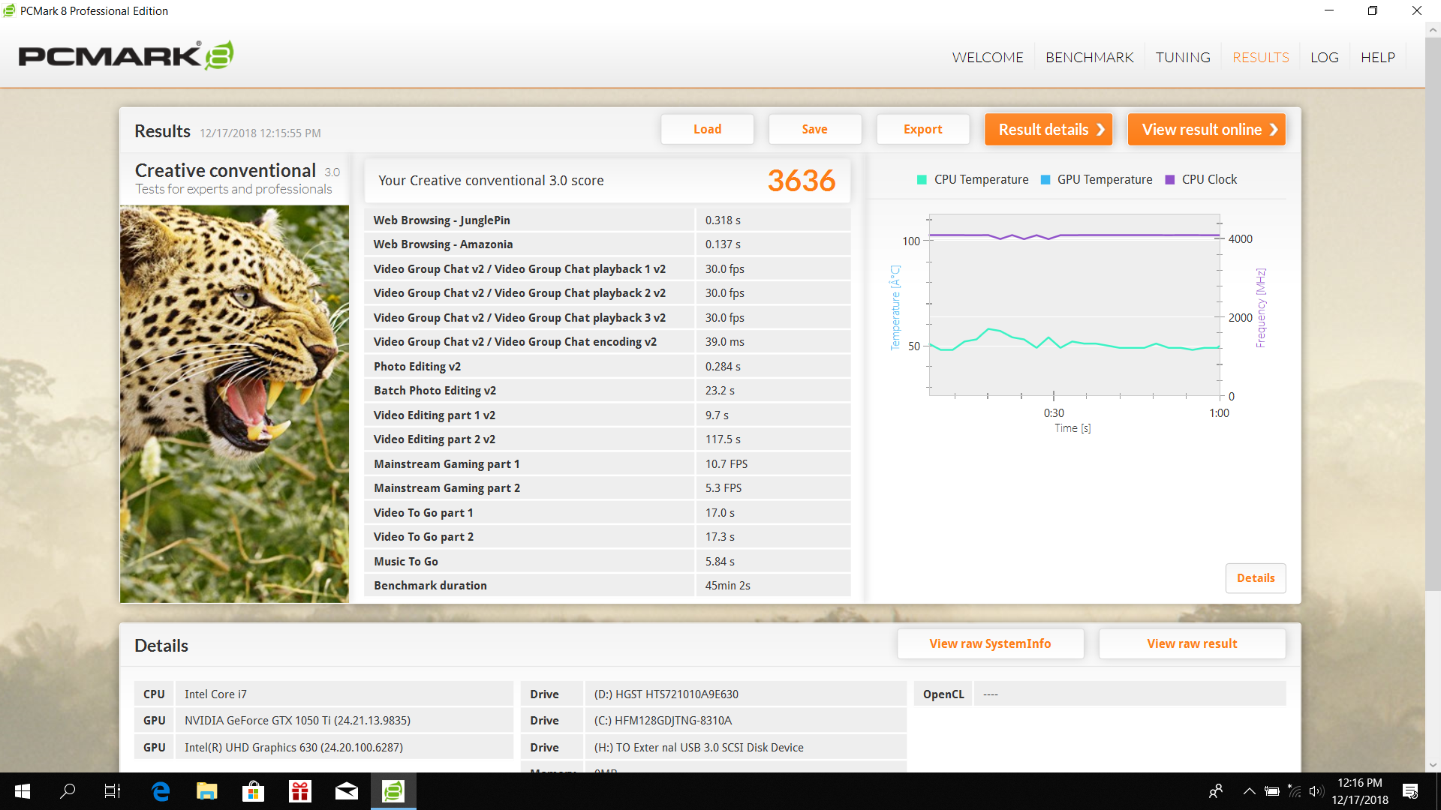The width and height of the screenshot is (1441, 810).
Task: Select Video Editing part 1 v2 row
Action: coord(607,415)
